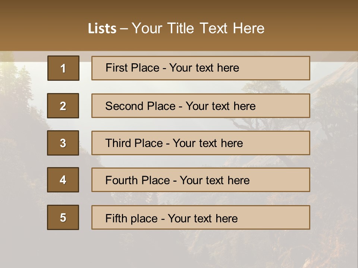Click 'Your Title Text Here' phrase

tap(198, 28)
